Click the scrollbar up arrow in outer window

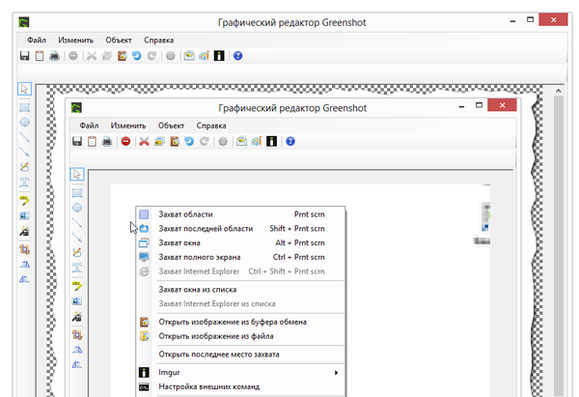point(559,91)
